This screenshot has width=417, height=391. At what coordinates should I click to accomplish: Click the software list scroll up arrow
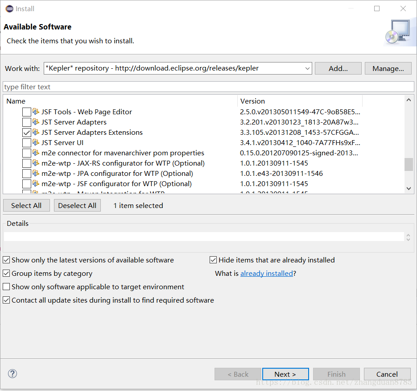pos(409,100)
